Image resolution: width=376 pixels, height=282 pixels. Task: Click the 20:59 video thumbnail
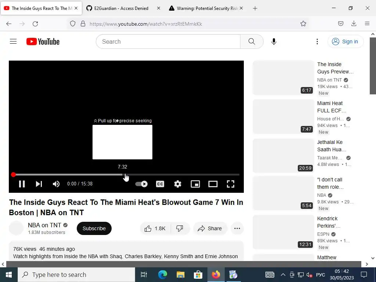coord(283,155)
